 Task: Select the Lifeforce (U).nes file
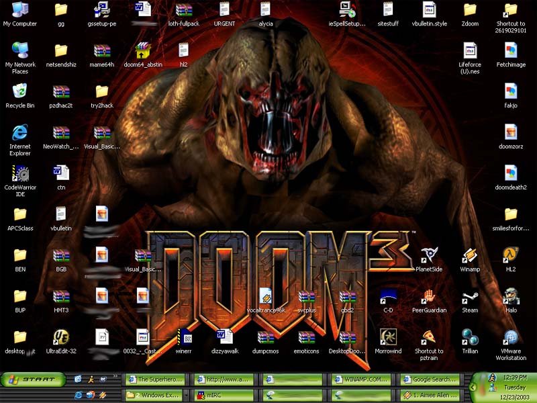(x=470, y=58)
